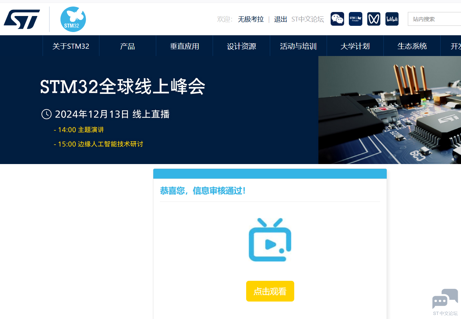461x319 pixels.
Task: Click the 退出 logout link
Action: coord(280,19)
